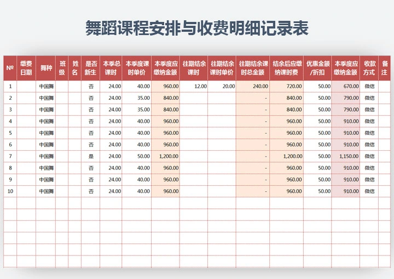Select the 否 cell in row 9

pyautogui.click(x=91, y=180)
